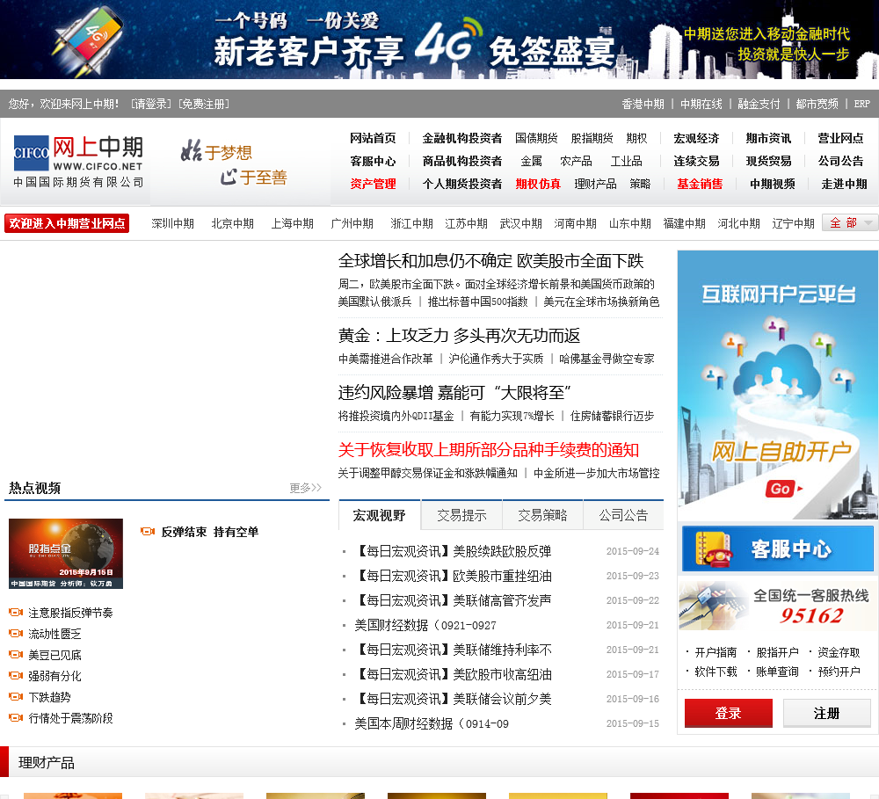Click 请登录 link in top bar
The image size is (879, 799).
coord(151,104)
